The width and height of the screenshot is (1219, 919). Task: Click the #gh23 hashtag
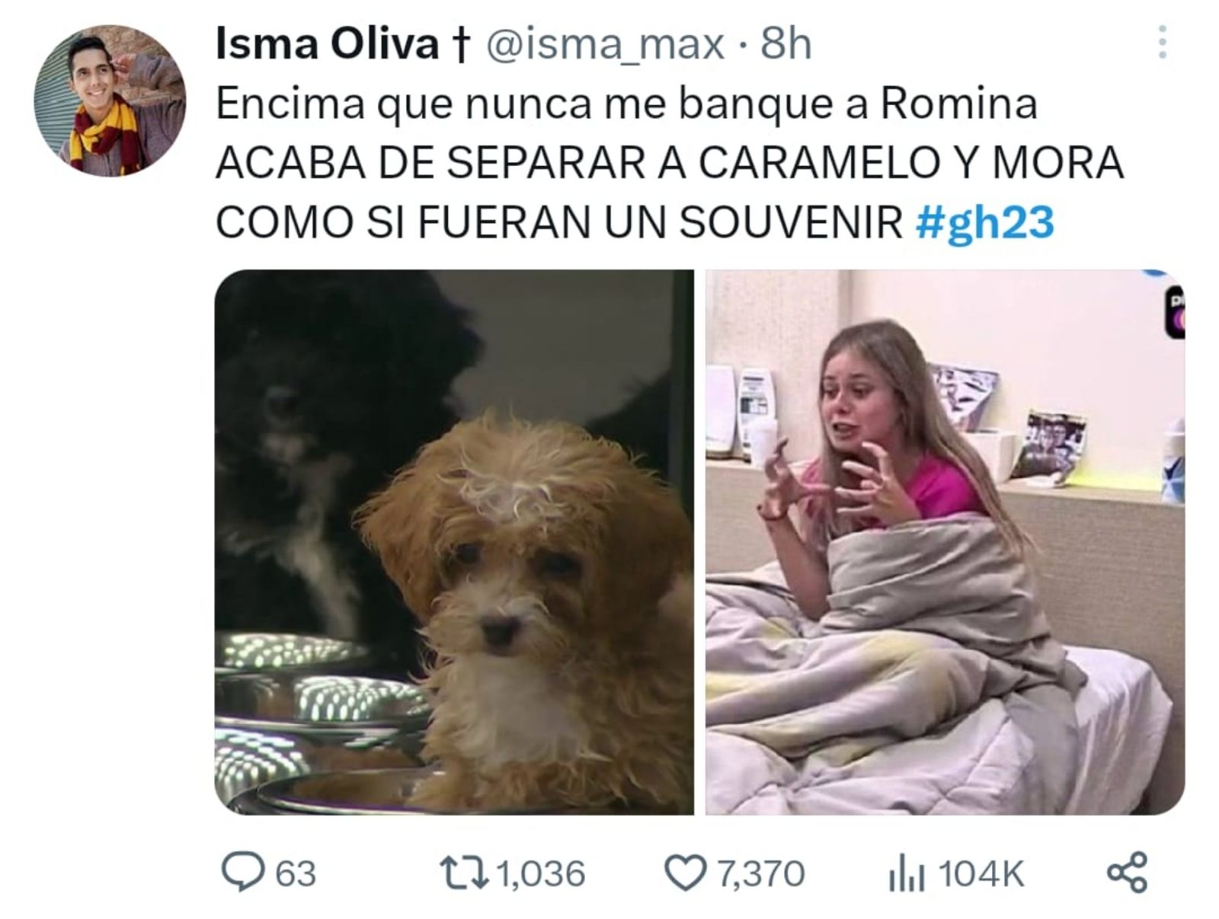tap(984, 222)
